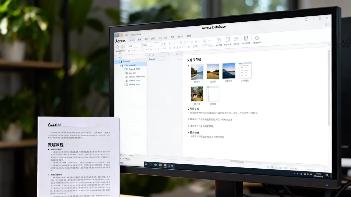Click the first grid layout icon in the ribbon
This screenshot has width=351, height=197.
219,40
